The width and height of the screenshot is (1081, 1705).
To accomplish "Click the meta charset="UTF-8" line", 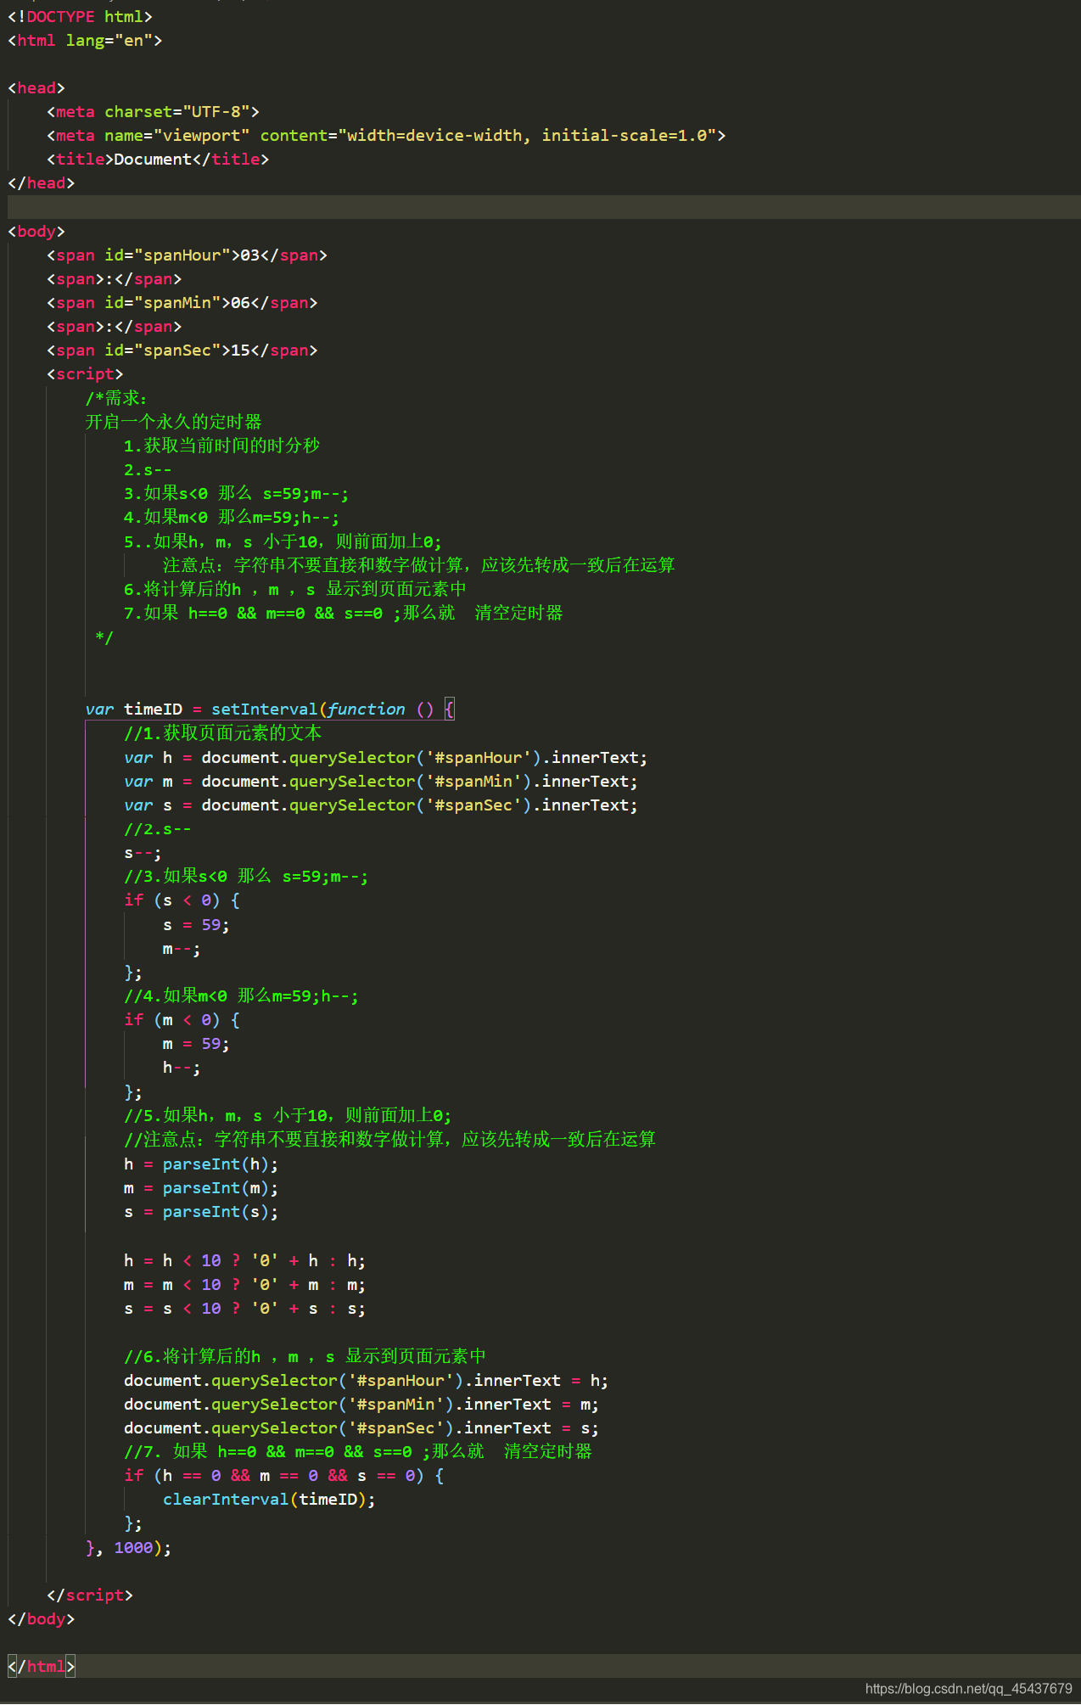I will (x=153, y=112).
